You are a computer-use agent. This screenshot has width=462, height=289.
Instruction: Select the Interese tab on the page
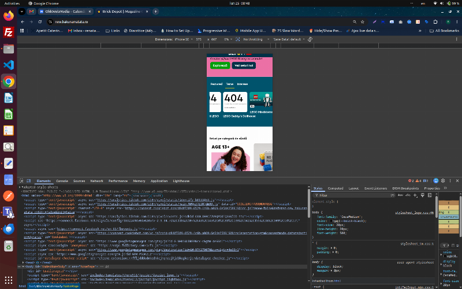(243, 84)
